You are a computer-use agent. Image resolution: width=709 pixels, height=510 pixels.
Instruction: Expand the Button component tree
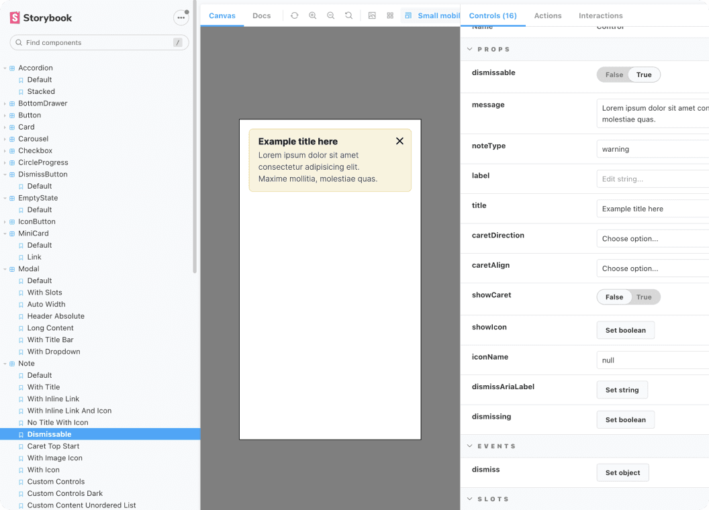[5, 115]
